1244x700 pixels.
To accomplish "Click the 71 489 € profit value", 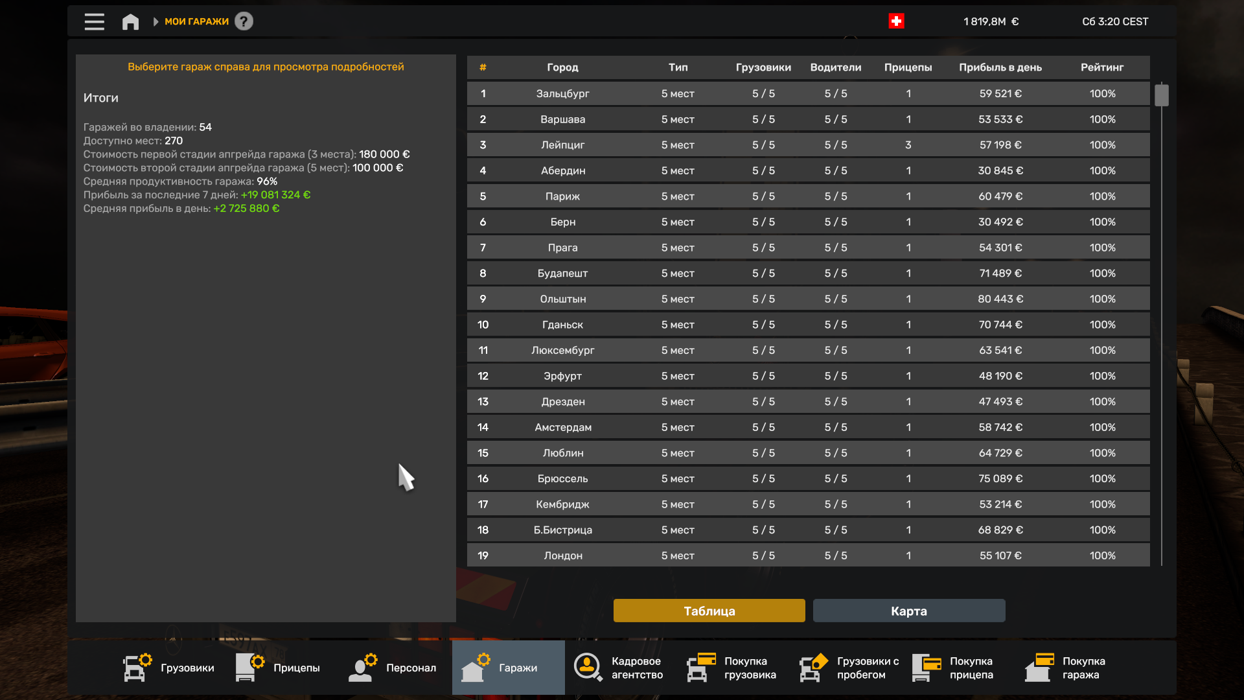I will (1000, 273).
